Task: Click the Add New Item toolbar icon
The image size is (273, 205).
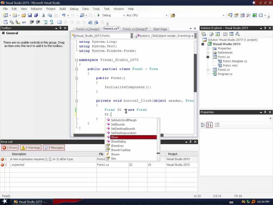Action: pyautogui.click(x=15, y=15)
